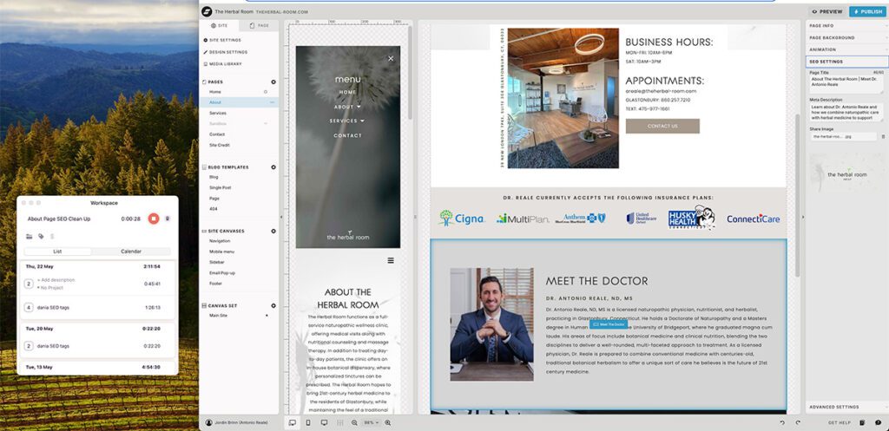Image resolution: width=889 pixels, height=431 pixels.
Task: Select the Contact page in the pages list
Action: 217,134
